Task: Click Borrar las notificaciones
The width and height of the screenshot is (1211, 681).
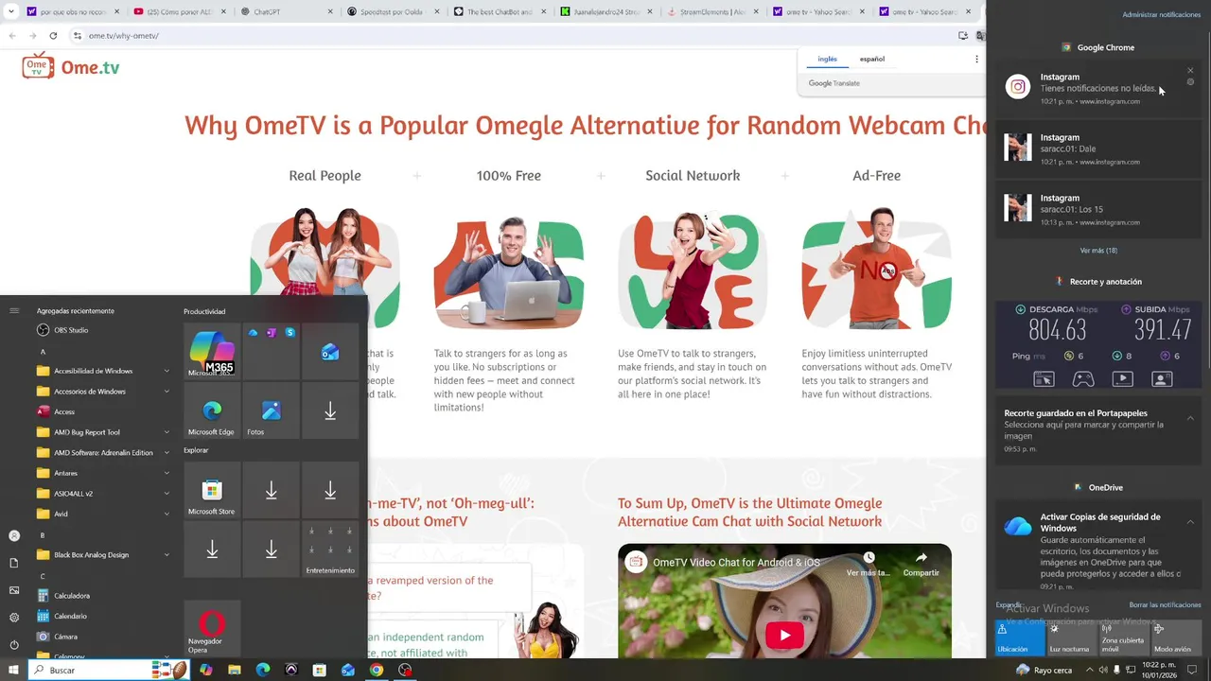Action: coord(1165,604)
